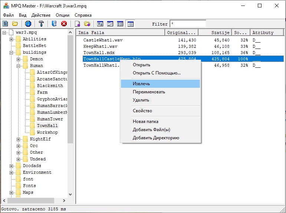Open the Опции menu
286x213 pixels.
[x=63, y=15]
